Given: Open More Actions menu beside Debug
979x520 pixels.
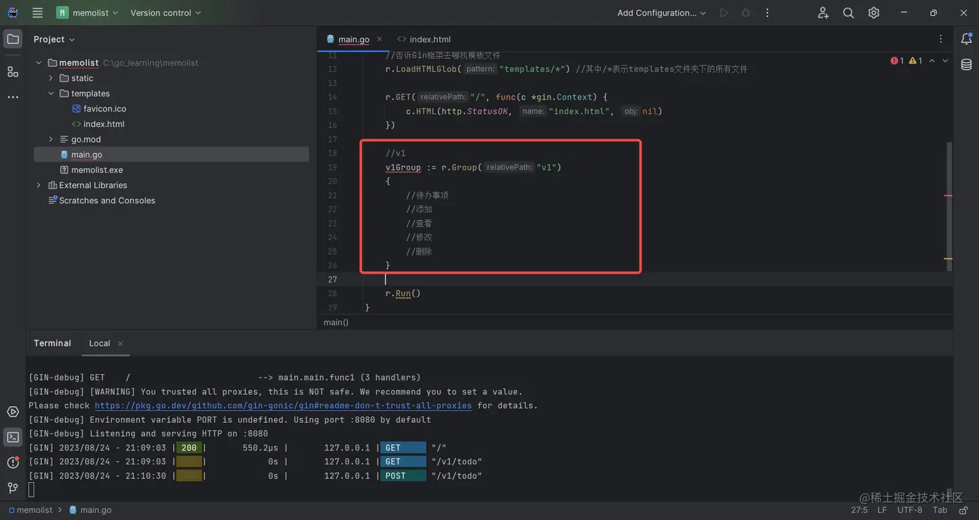Looking at the screenshot, I should click(x=767, y=13).
